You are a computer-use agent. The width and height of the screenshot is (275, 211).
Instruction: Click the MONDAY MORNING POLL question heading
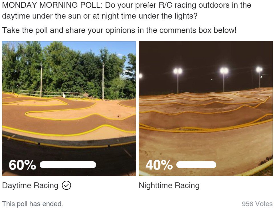tap(126, 10)
